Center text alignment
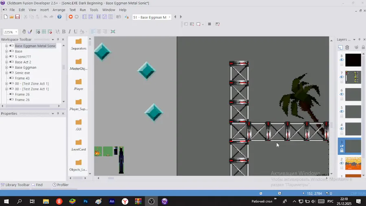This screenshot has width=366, height=206. [x=99, y=31]
